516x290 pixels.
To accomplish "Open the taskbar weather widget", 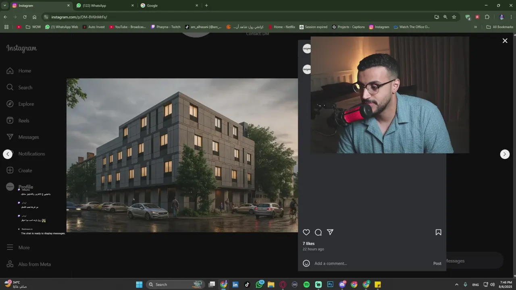I will point(15,284).
